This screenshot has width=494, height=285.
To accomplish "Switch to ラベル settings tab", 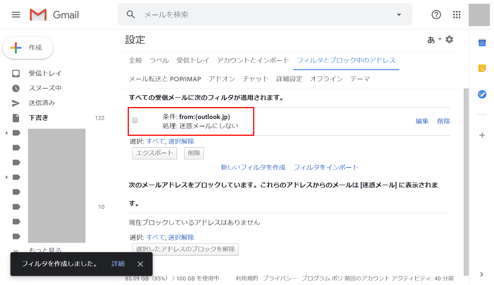I will 159,60.
